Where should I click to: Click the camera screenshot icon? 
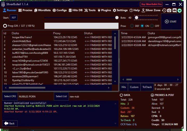pyautogui.click(x=169, y=10)
